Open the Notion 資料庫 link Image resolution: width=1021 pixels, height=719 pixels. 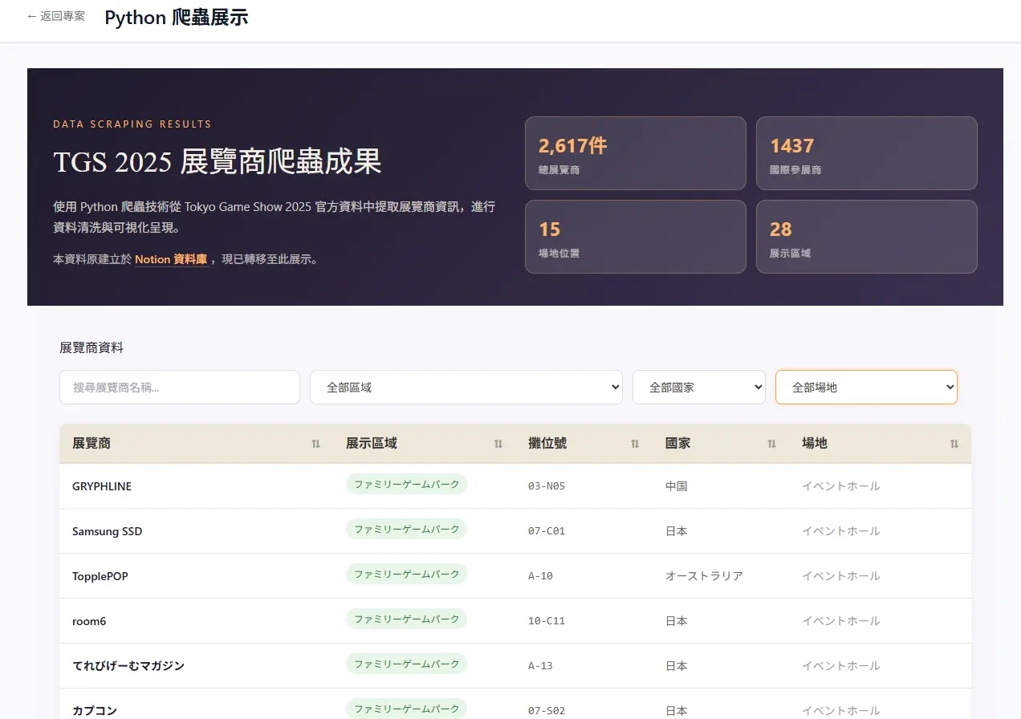(x=171, y=259)
